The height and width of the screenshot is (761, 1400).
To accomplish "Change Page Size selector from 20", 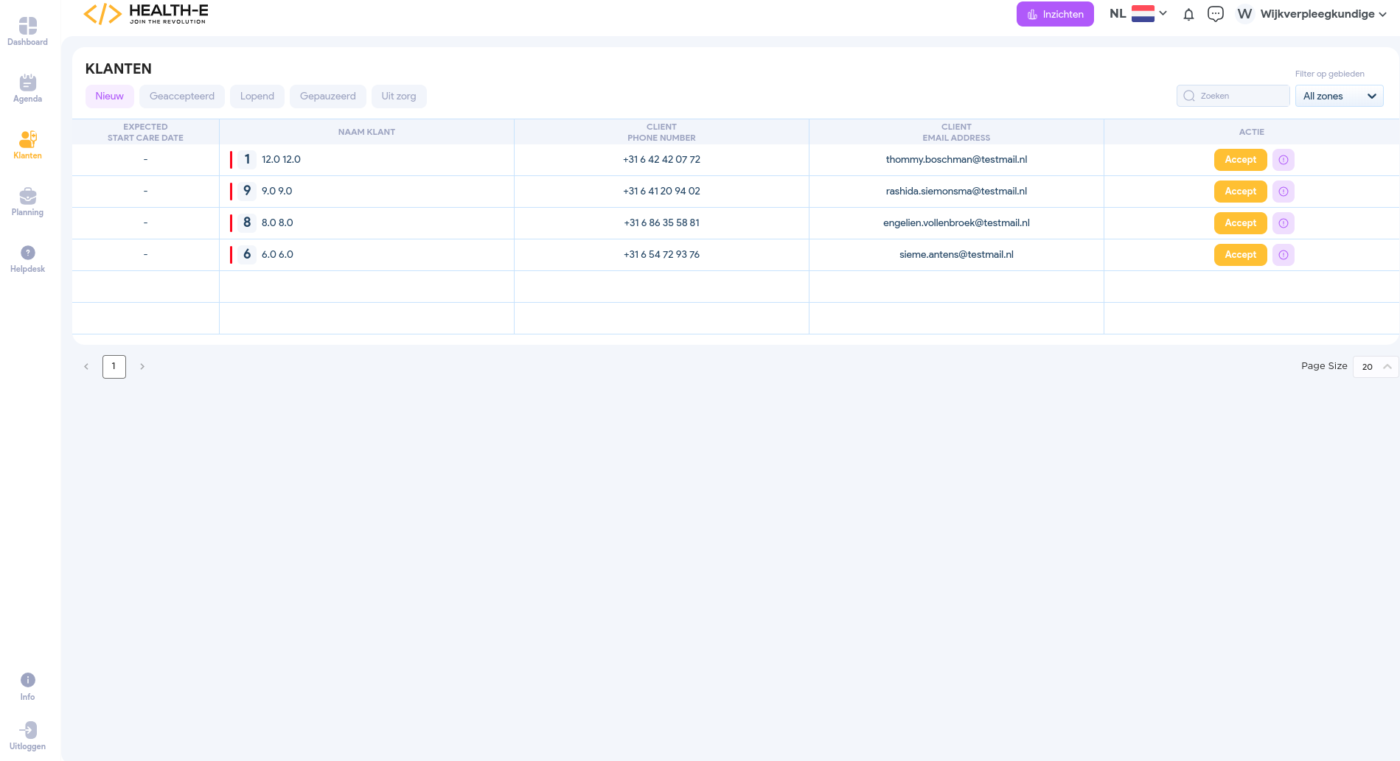I will tap(1375, 367).
